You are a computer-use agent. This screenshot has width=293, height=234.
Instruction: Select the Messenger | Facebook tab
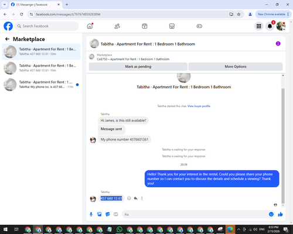point(36,5)
